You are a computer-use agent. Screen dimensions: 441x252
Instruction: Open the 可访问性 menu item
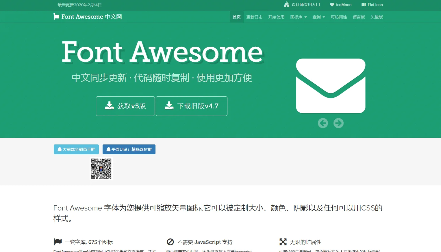pyautogui.click(x=339, y=17)
